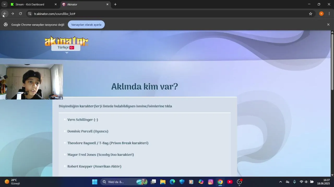The image size is (334, 187).
Task: Switch to Stream - Kick Dashboard tab
Action: coord(34,4)
